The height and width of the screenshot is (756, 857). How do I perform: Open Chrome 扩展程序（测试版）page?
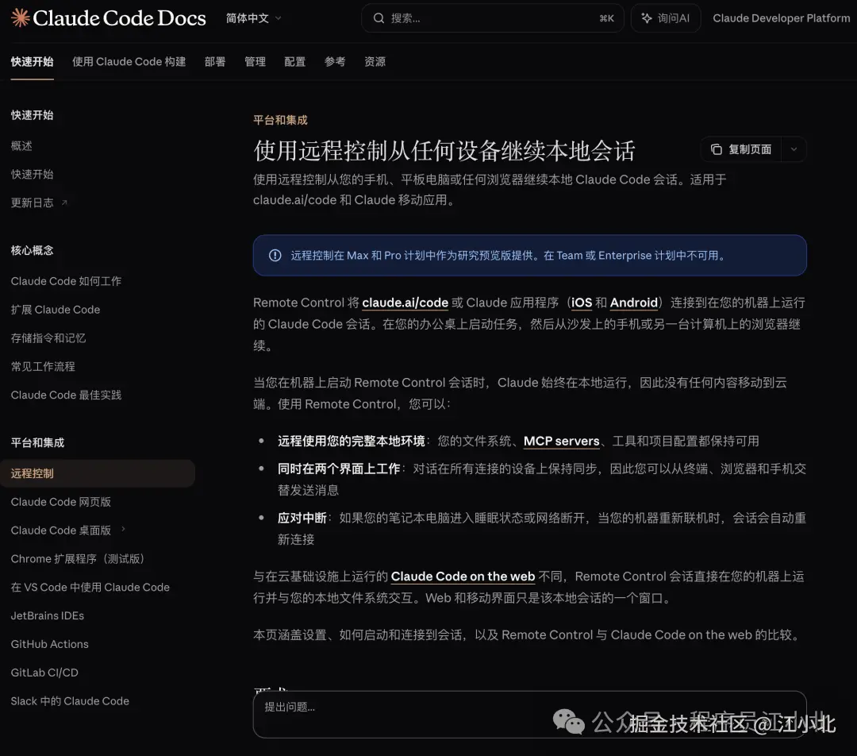[78, 558]
